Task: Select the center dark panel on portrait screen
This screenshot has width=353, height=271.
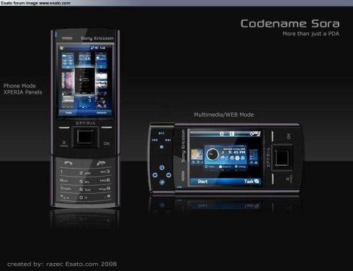Action: coord(84,81)
